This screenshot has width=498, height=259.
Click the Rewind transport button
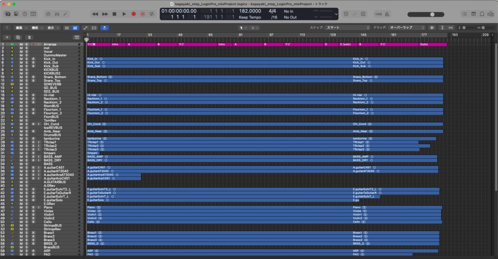pos(95,14)
